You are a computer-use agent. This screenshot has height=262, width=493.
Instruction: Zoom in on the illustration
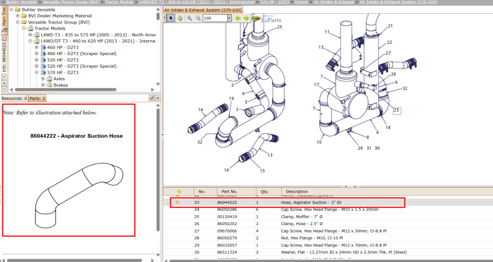(189, 18)
